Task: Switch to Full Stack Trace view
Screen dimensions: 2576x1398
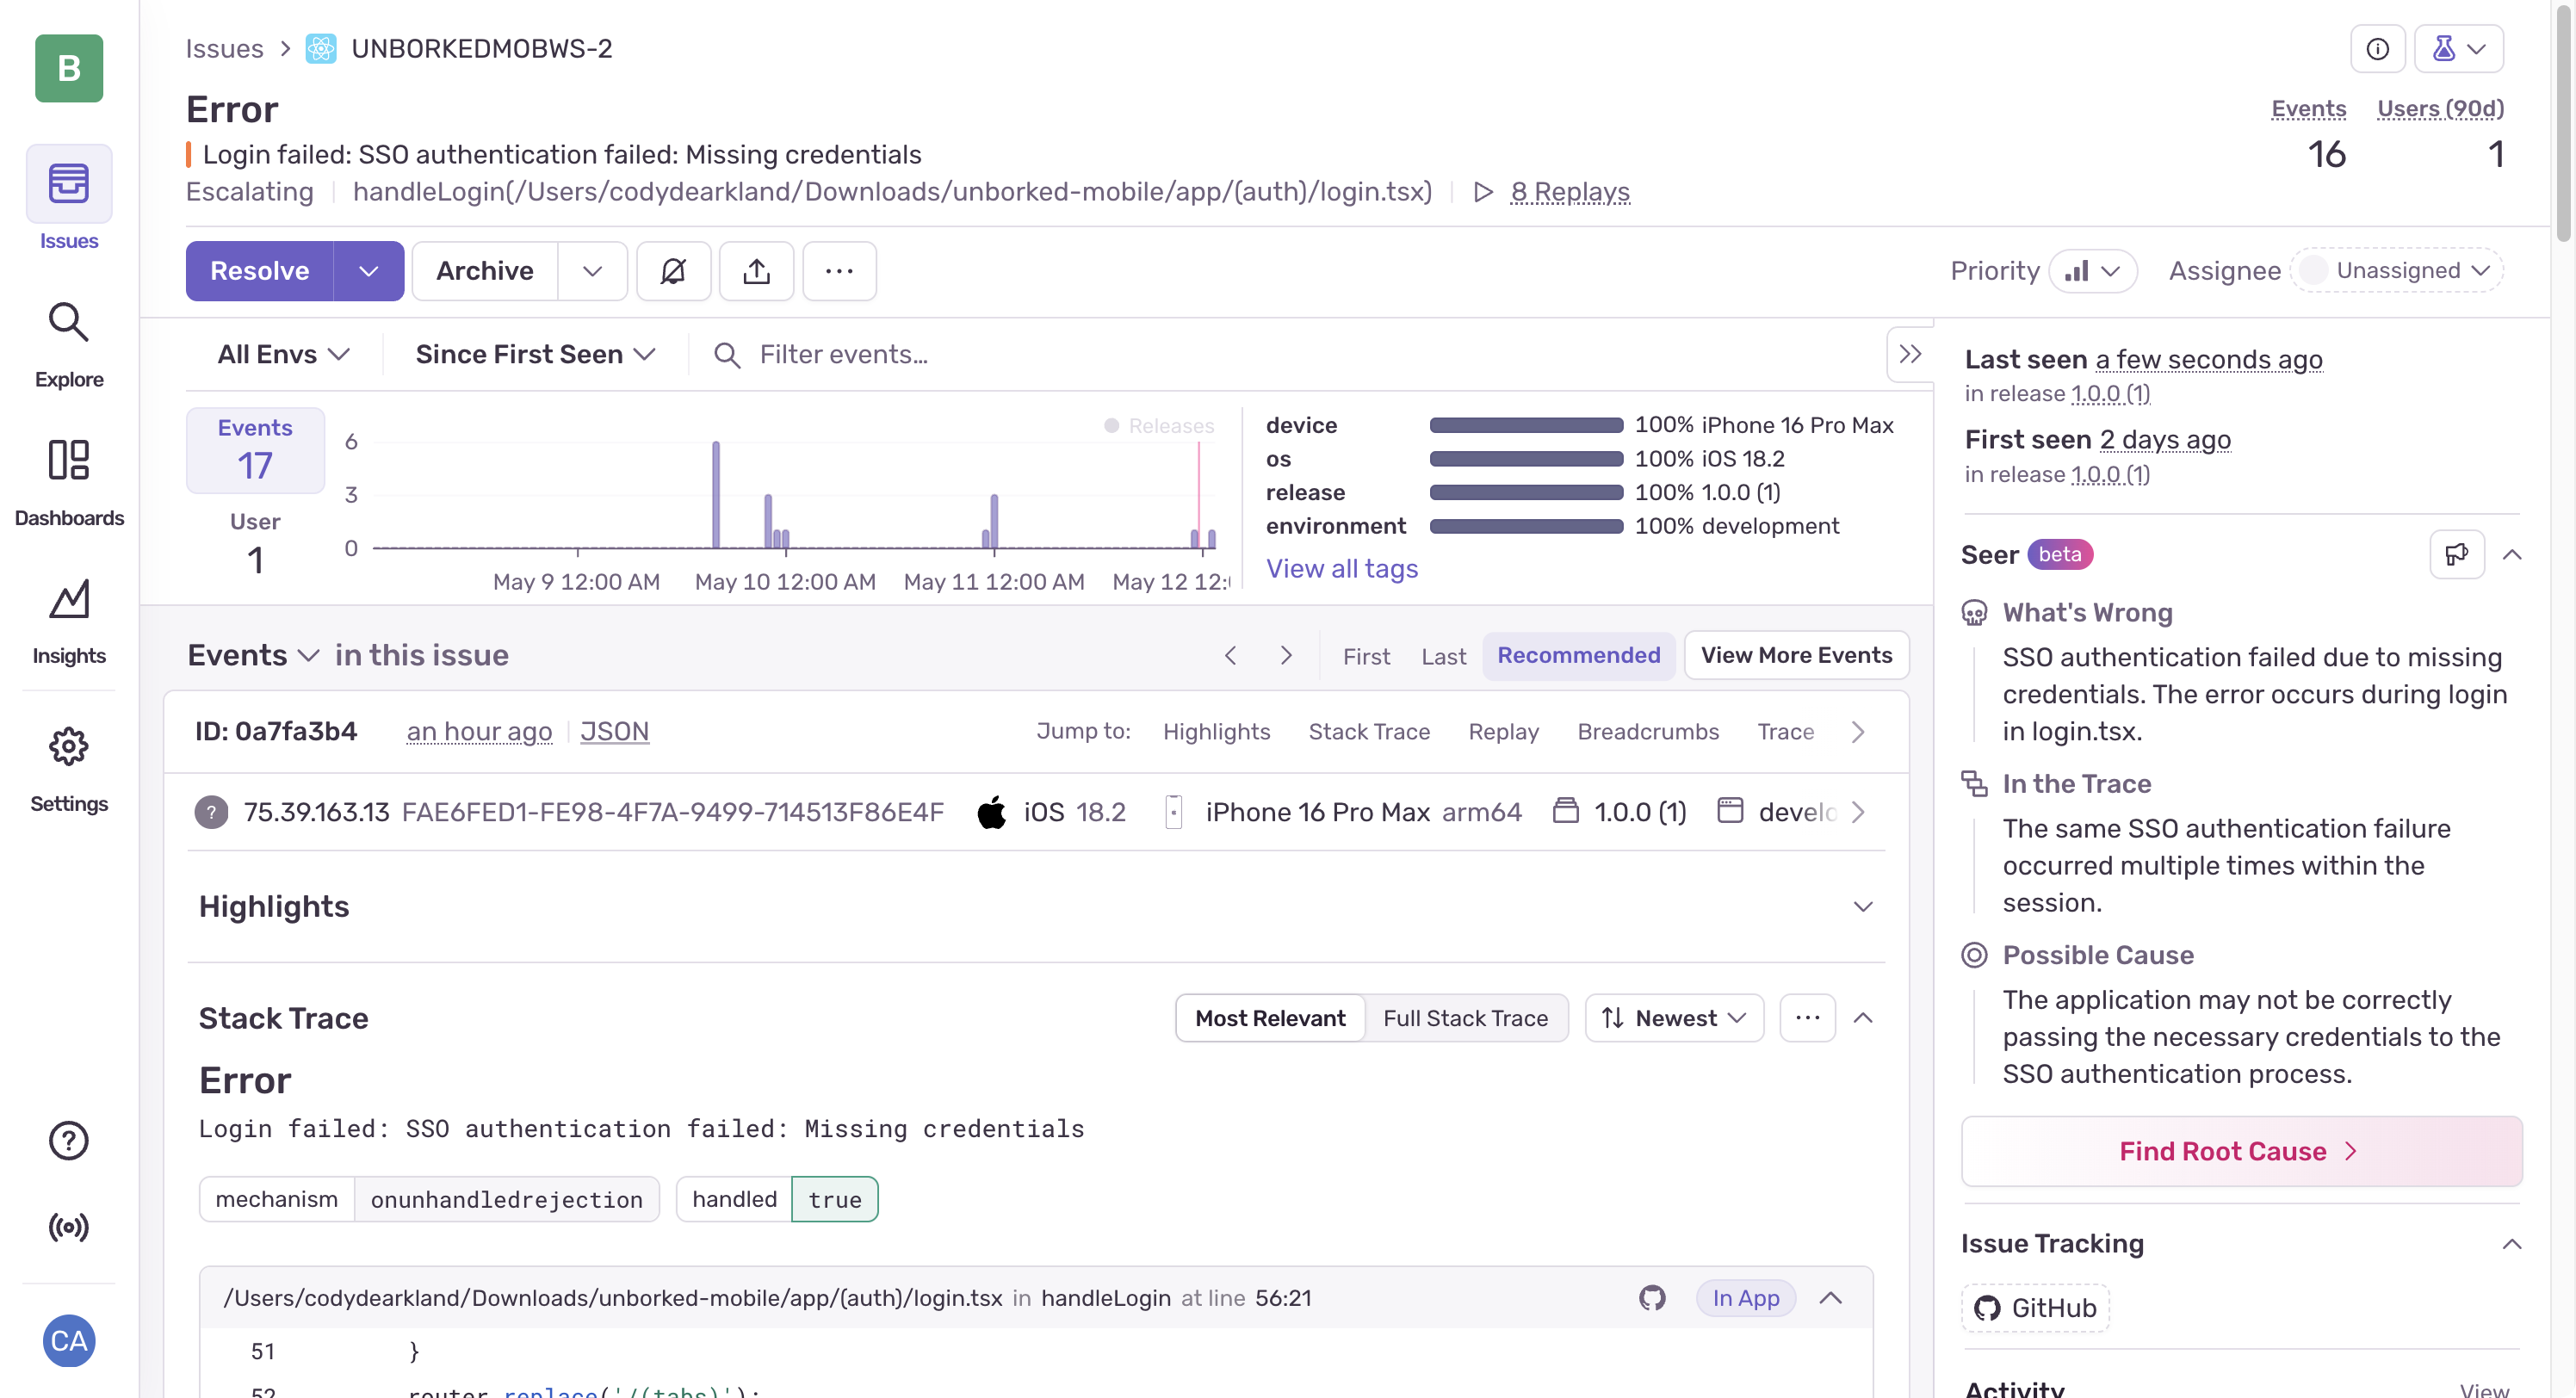Action: point(1465,1018)
